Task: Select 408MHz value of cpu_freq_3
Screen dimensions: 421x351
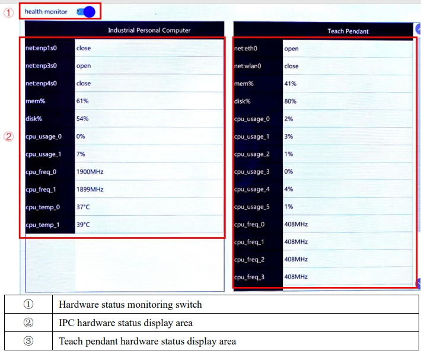Action: 296,277
